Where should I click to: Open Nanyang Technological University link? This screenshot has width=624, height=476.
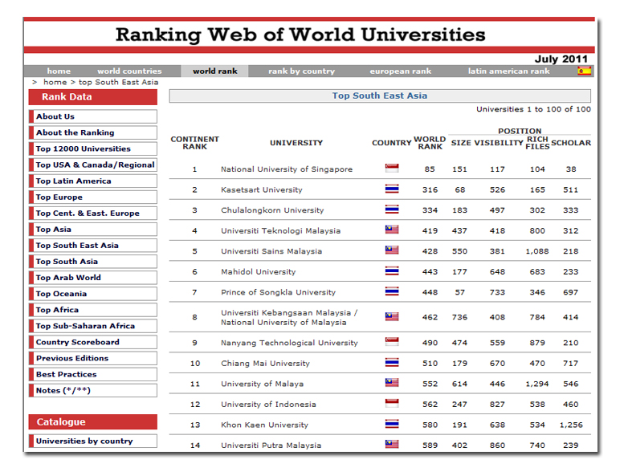click(x=289, y=343)
